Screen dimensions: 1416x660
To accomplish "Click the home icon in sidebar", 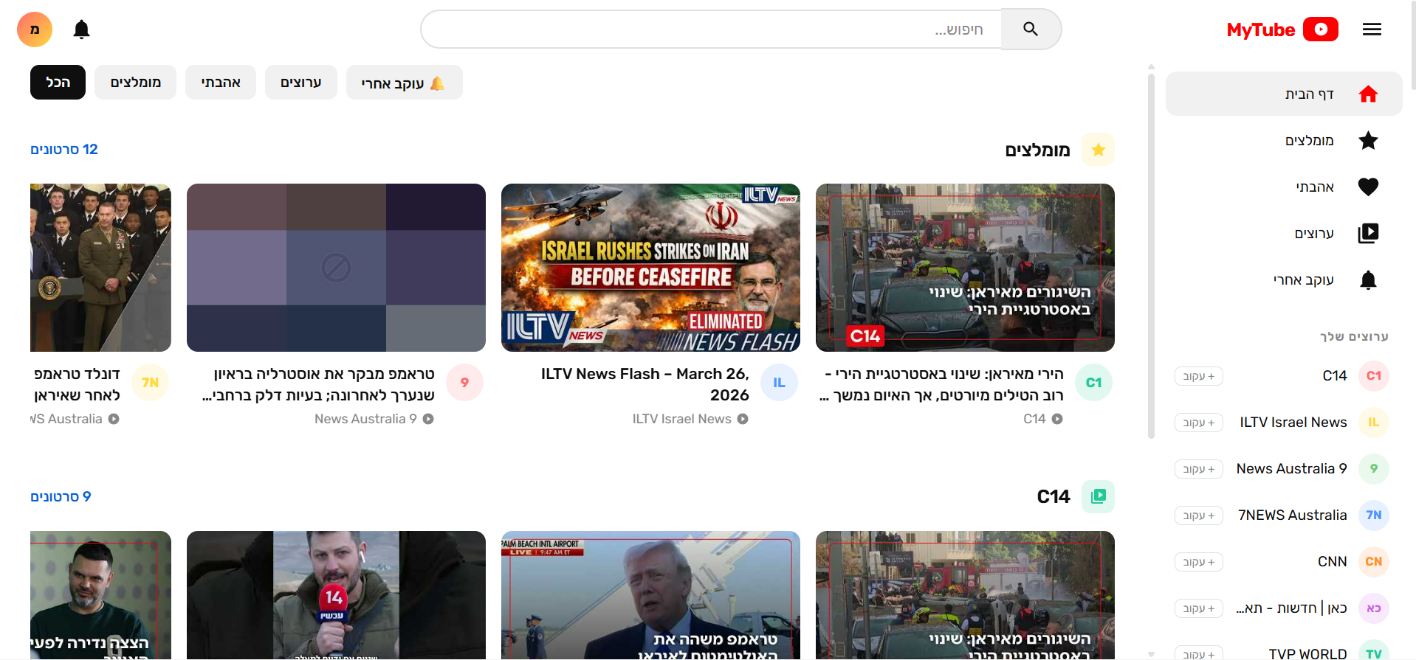I will tap(1368, 94).
